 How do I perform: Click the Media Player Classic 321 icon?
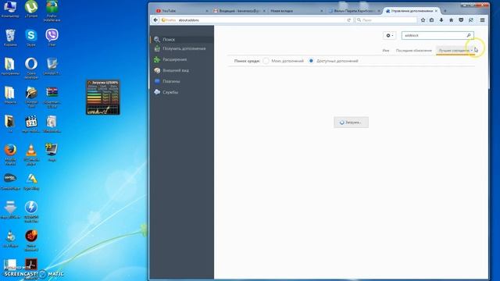[x=31, y=124]
